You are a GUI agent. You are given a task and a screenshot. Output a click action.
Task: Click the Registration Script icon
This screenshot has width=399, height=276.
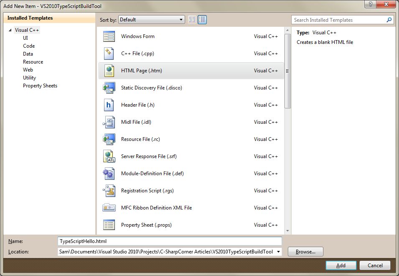coord(109,191)
